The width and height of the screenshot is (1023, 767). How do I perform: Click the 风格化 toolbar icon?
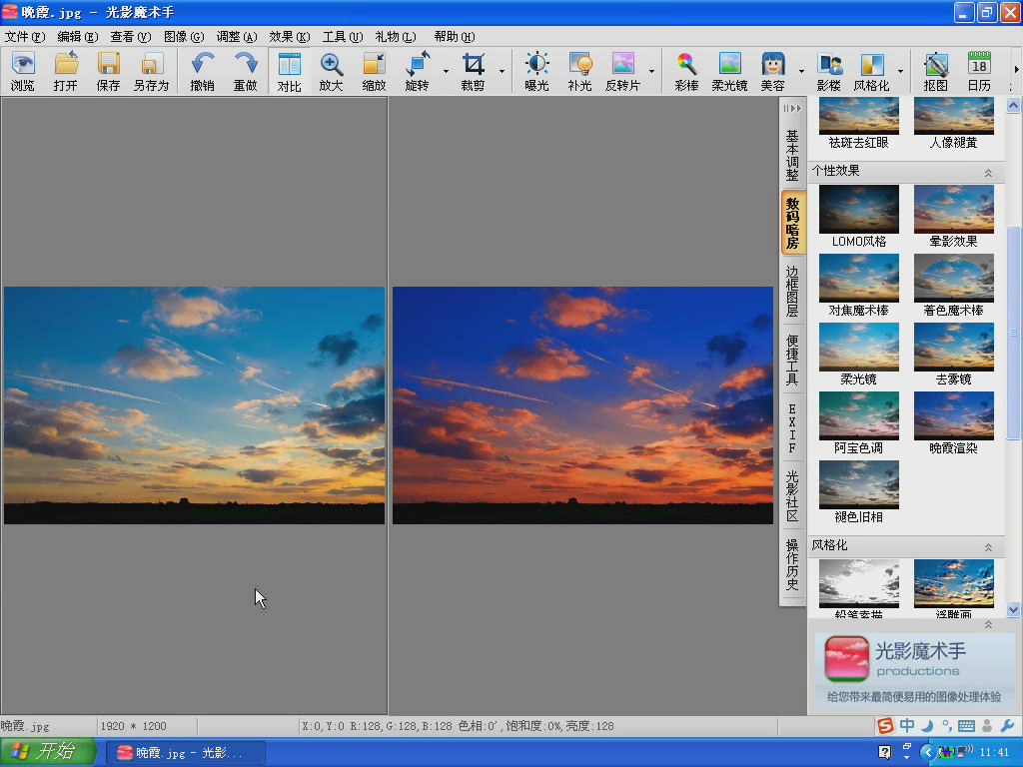tap(871, 71)
